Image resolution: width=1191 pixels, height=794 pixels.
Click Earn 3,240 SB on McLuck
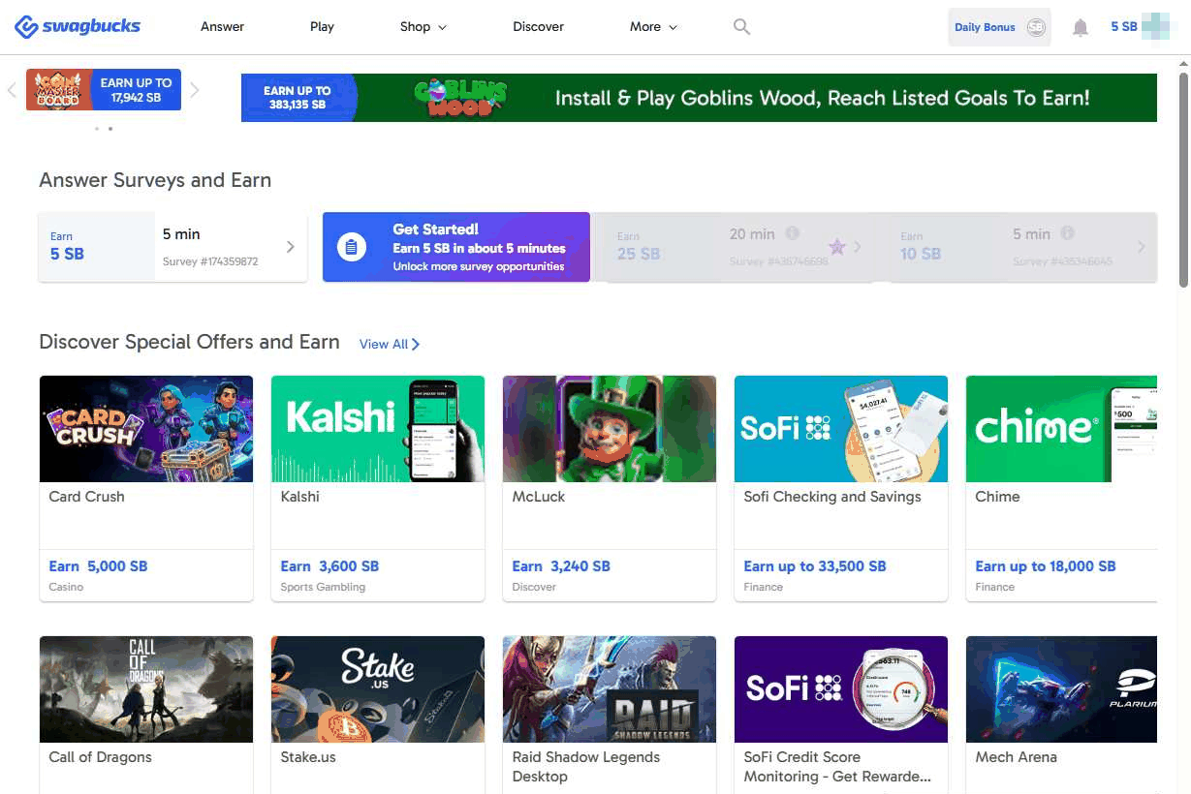point(561,566)
